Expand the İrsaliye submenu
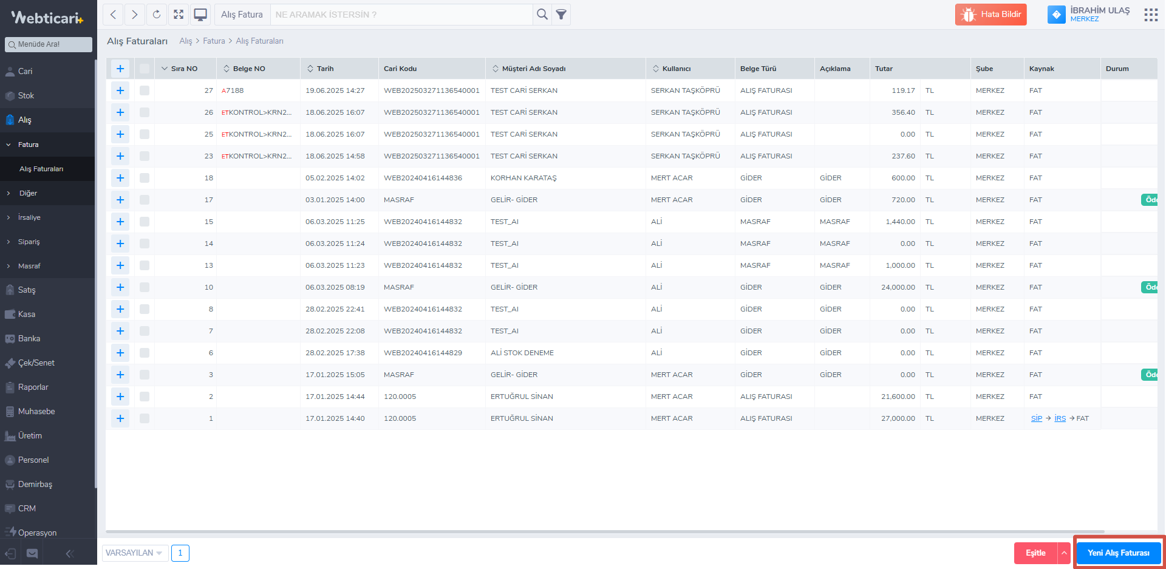1166x569 pixels. (x=29, y=217)
